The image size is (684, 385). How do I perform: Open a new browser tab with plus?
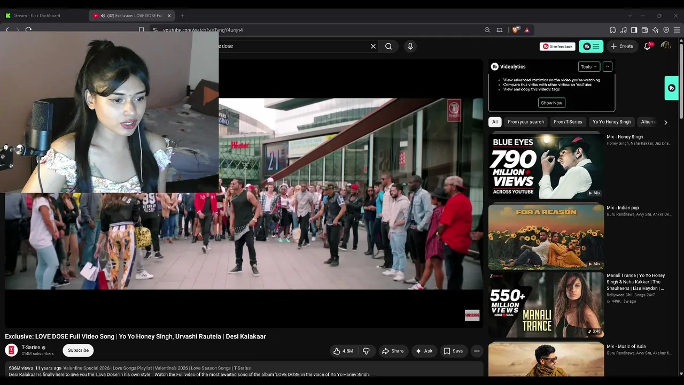click(182, 16)
